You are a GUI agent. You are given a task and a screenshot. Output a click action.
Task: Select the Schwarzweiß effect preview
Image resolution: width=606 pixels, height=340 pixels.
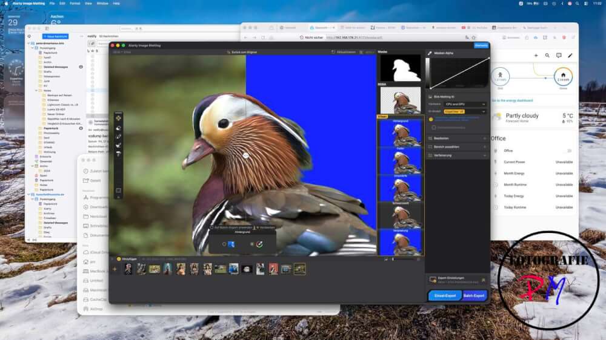[x=401, y=215]
